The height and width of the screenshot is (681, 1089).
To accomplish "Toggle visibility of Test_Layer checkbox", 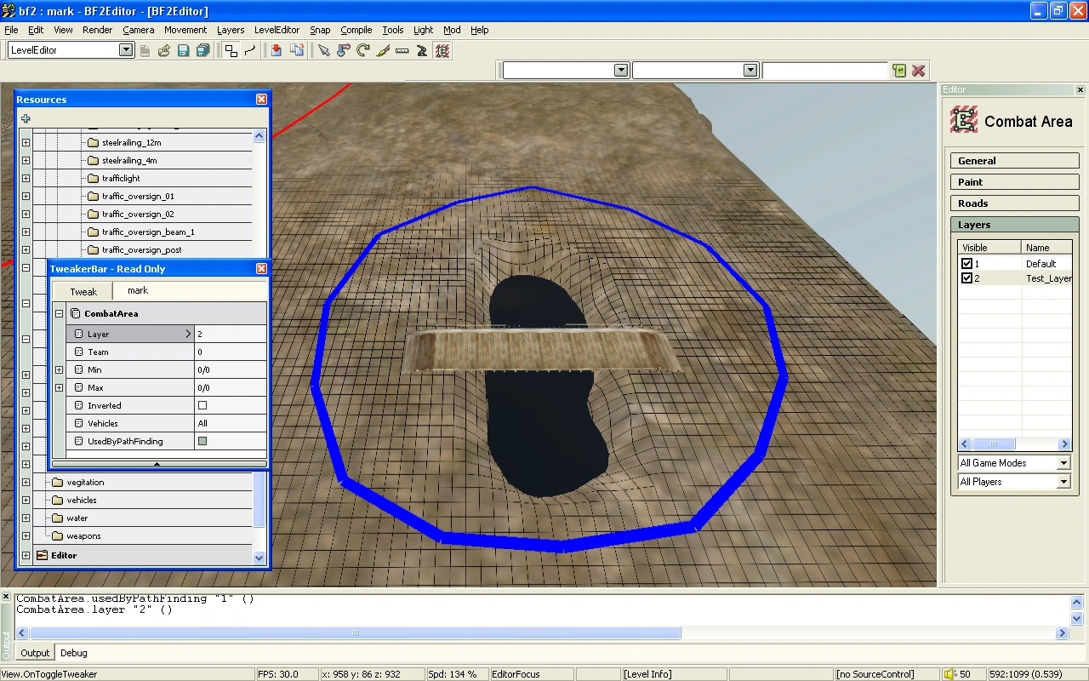I will [966, 278].
